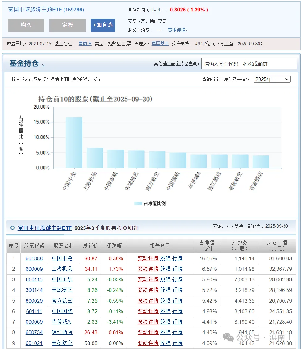Viewport: 303px width, 349px height.
Task: Open 行情 for 春秋航空 row
Action: [x=177, y=343]
